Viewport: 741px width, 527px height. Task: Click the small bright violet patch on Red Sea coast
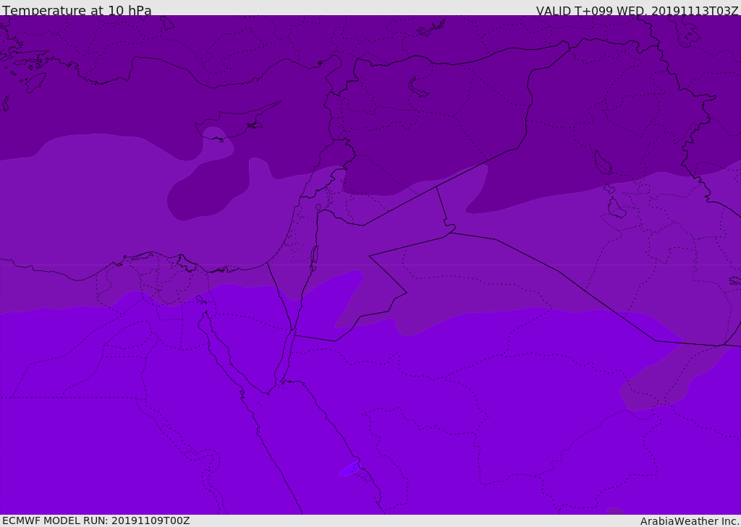(x=350, y=469)
